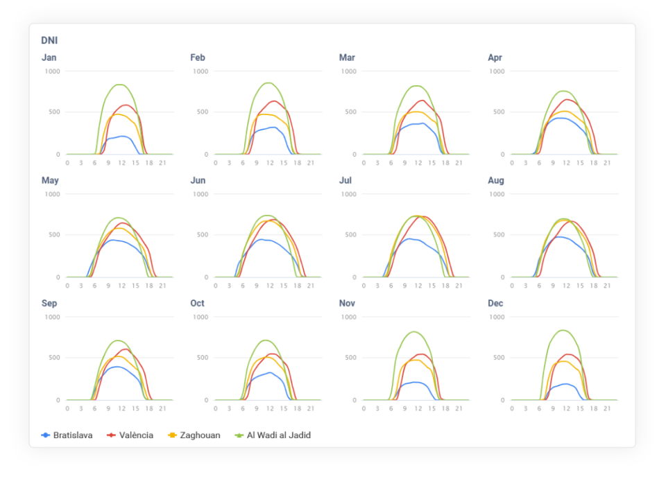The height and width of the screenshot is (479, 666).
Task: Open the Nov chart by clicking its title
Action: point(346,303)
